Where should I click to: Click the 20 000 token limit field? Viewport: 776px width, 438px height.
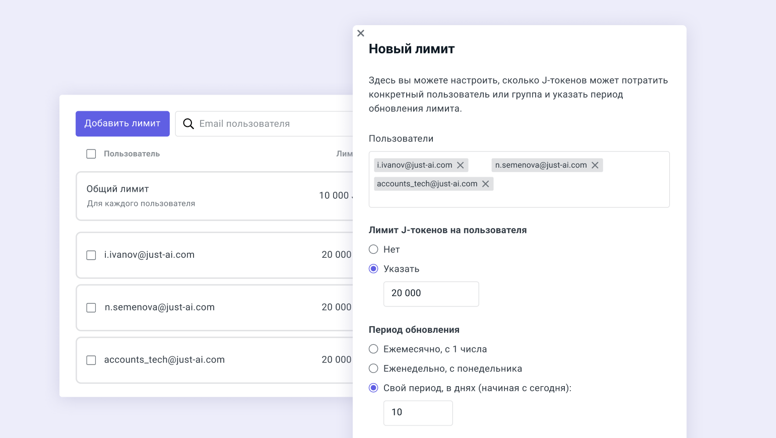(x=431, y=294)
